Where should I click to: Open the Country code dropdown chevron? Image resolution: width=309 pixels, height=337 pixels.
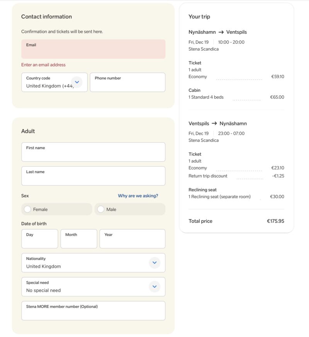[77, 82]
